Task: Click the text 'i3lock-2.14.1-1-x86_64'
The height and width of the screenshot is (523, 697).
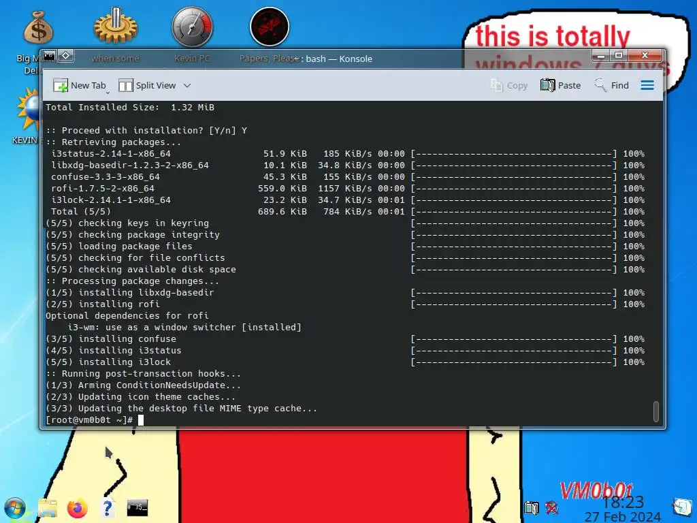Action: 111,200
